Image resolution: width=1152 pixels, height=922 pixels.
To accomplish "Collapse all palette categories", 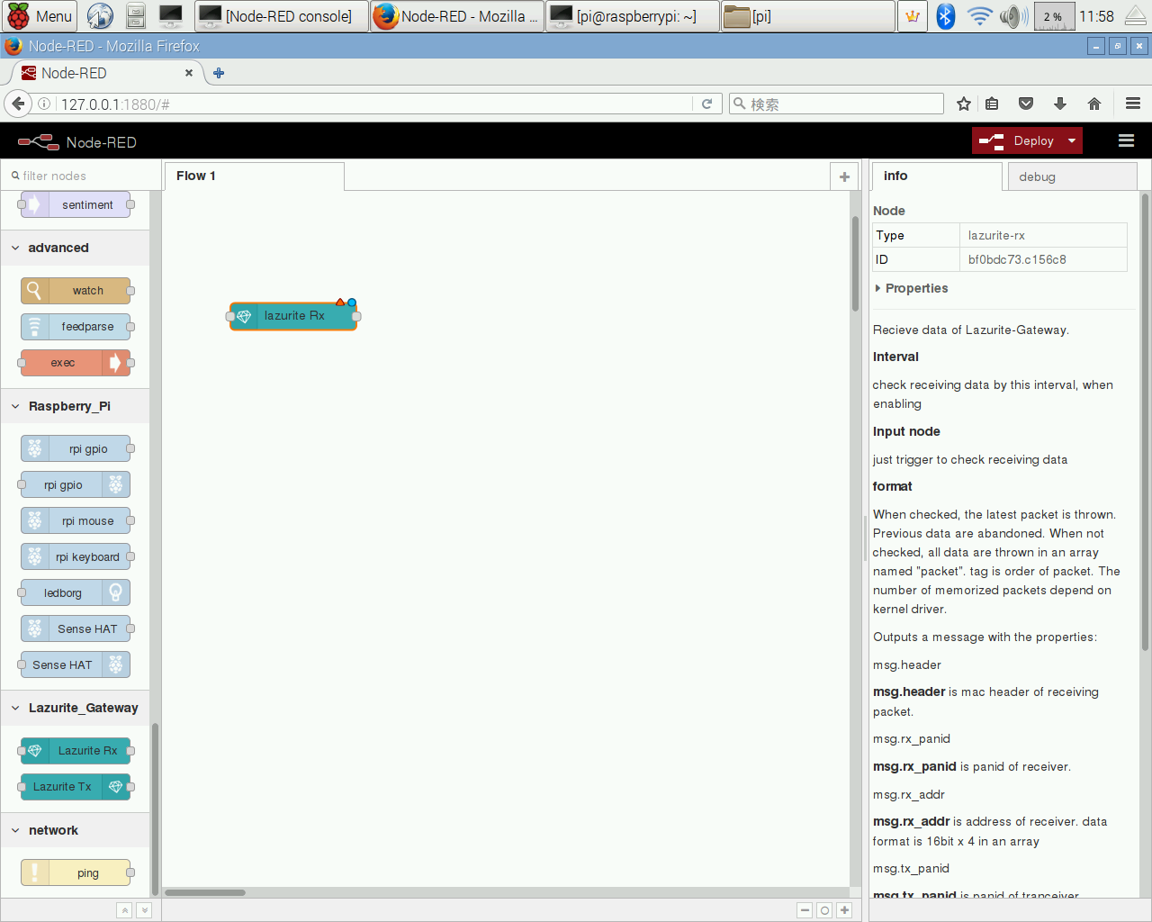I will [x=124, y=910].
